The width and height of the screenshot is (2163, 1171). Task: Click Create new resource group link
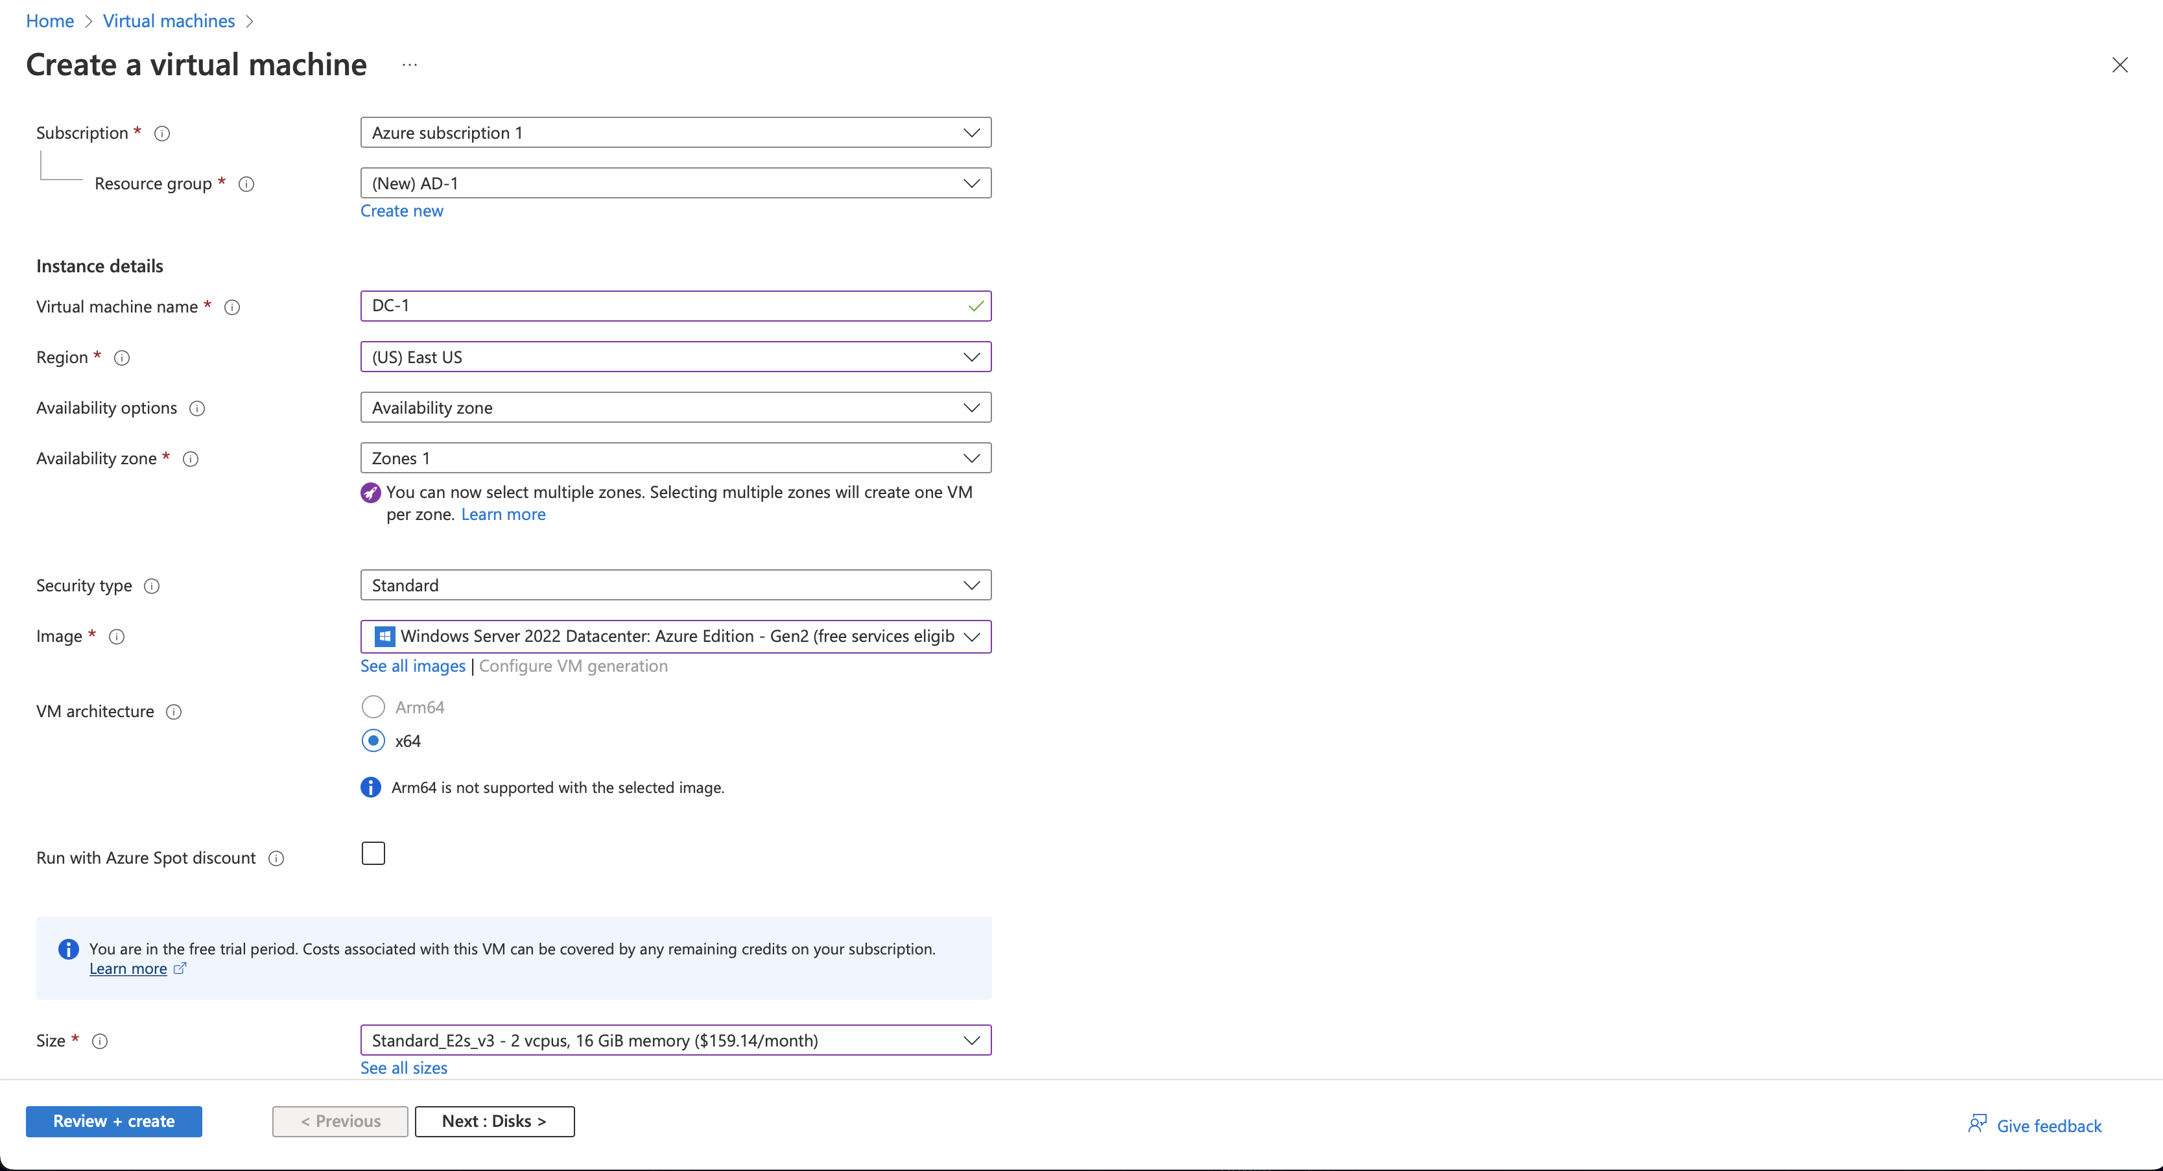pyautogui.click(x=402, y=211)
